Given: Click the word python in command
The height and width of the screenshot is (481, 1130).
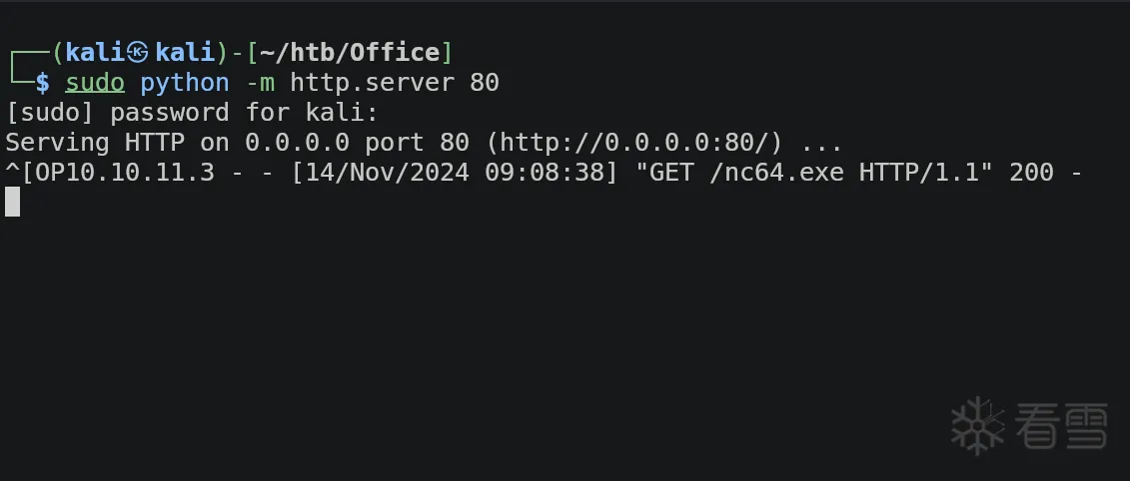Looking at the screenshot, I should [x=185, y=83].
